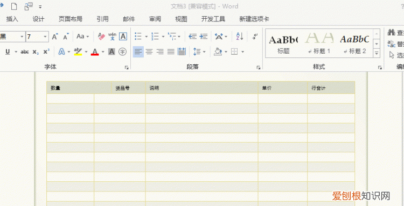Click the enclosed character (字) icon
The height and width of the screenshot is (206, 404).
click(x=122, y=52)
